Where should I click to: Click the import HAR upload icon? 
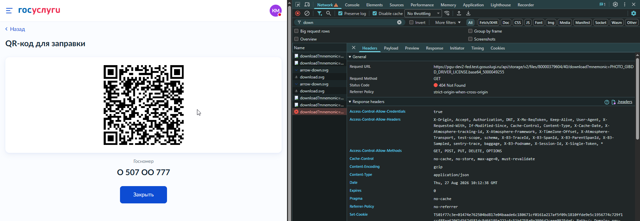pyautogui.click(x=459, y=13)
